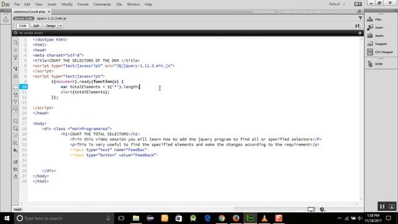This screenshot has width=398, height=224.
Task: Toggle Word Wrap in coding toolbar
Action: (16, 102)
